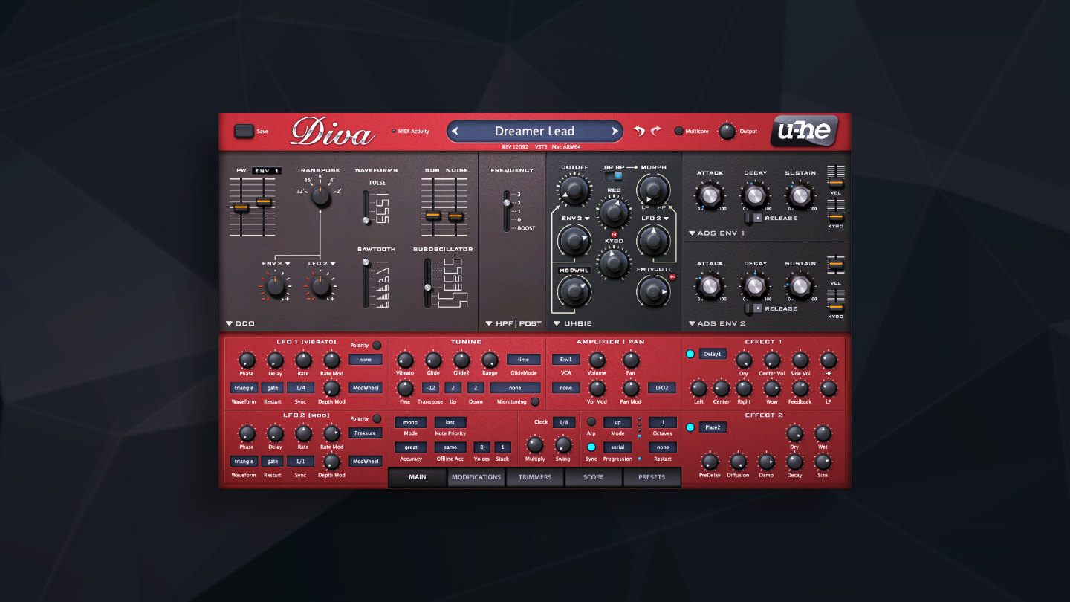Click the HPF Frequency slider handle
Screen dimensions: 1070x602
coord(507,201)
